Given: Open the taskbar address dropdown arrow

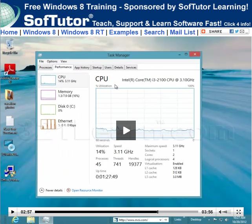Looking at the screenshot, I should point(160,220).
